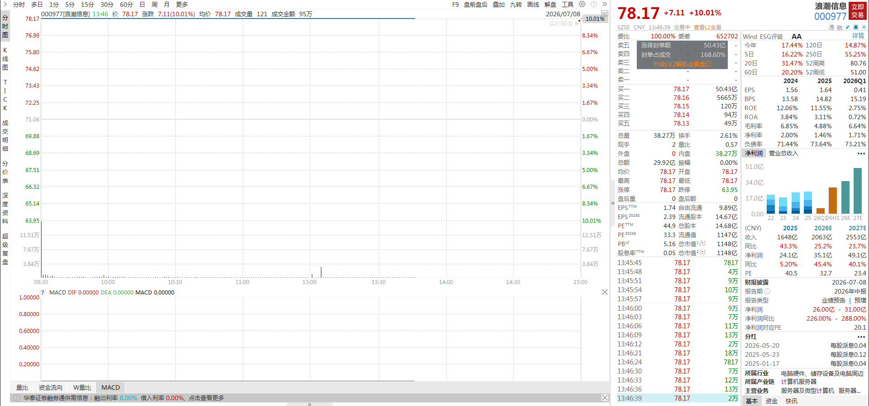Open 点击查看更多 in margin info bar
The height and width of the screenshot is (406, 869).
(206, 398)
